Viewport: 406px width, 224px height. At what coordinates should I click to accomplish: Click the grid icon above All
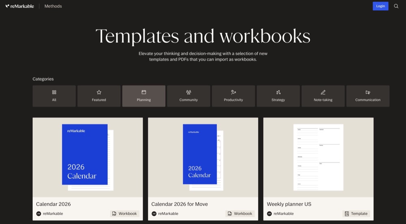tap(54, 92)
